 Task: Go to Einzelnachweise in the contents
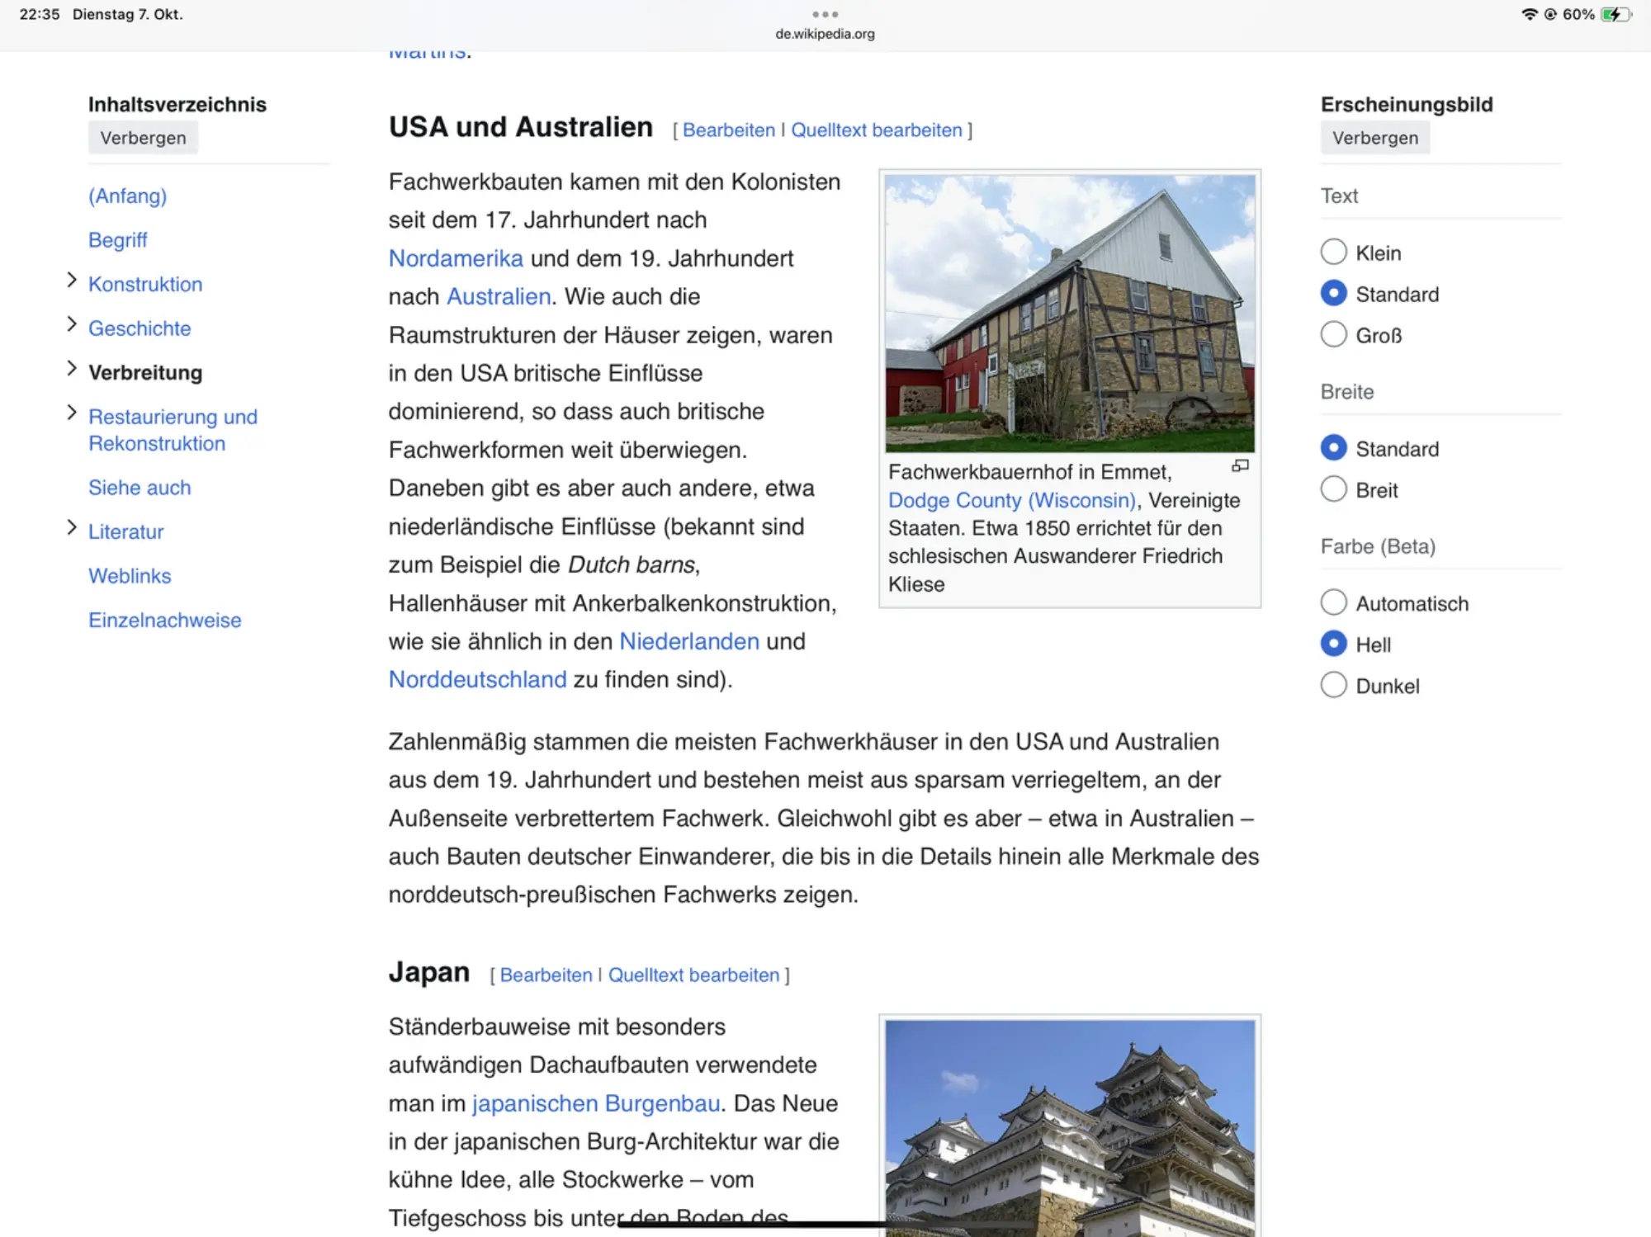(164, 620)
